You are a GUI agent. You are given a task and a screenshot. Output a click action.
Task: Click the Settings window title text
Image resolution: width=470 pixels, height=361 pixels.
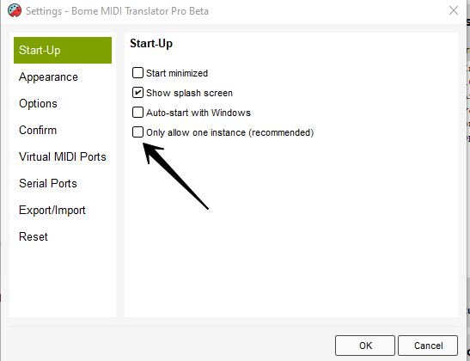coord(117,11)
